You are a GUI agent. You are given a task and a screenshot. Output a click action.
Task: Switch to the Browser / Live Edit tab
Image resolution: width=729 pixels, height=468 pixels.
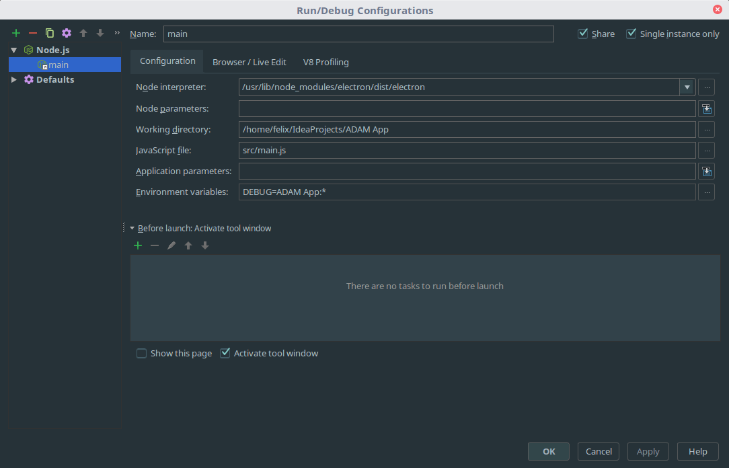point(249,61)
